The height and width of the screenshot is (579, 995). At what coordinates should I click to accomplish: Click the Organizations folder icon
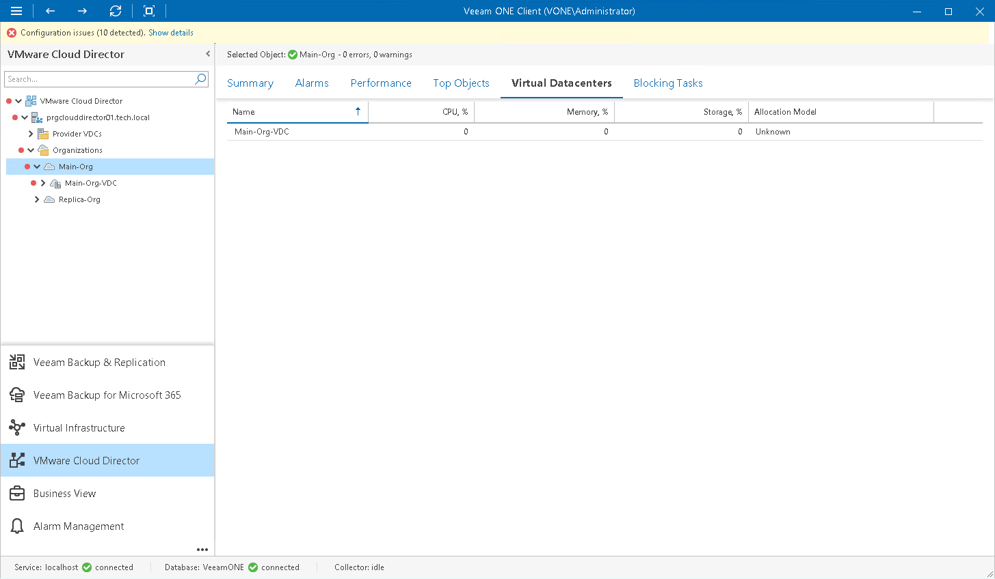point(43,150)
